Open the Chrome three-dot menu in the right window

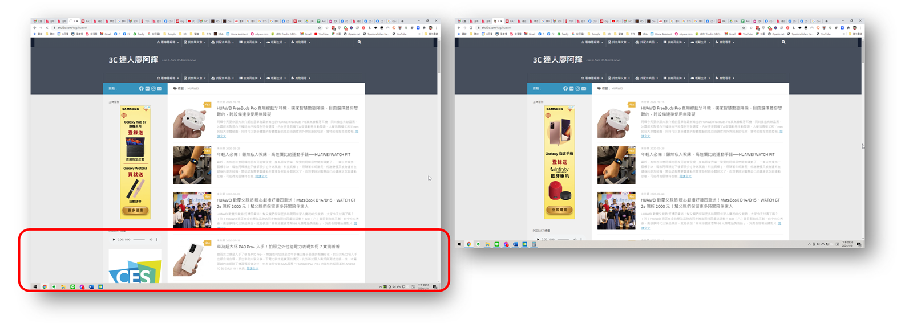coord(861,27)
